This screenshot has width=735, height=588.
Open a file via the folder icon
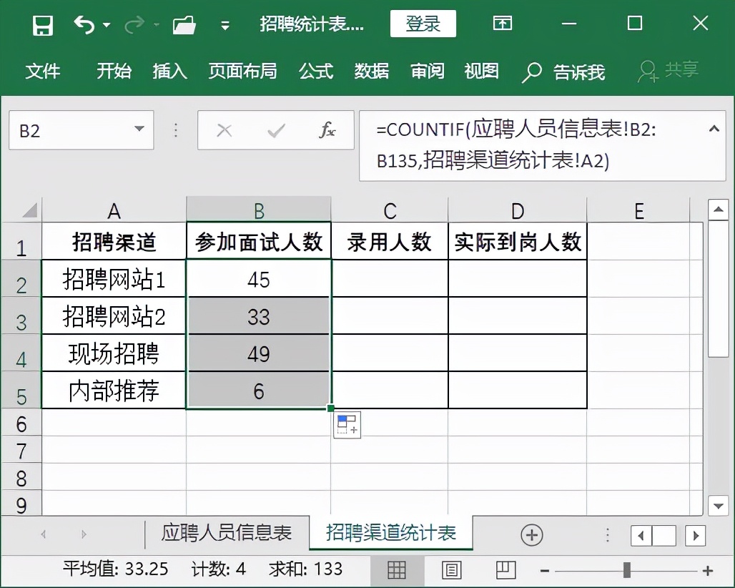point(184,24)
